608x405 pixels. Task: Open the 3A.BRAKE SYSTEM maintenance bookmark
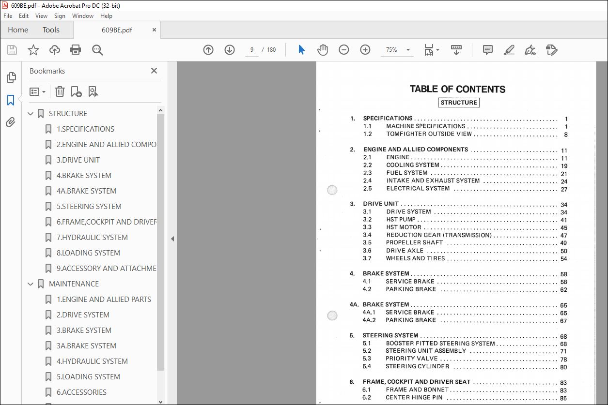pos(86,346)
